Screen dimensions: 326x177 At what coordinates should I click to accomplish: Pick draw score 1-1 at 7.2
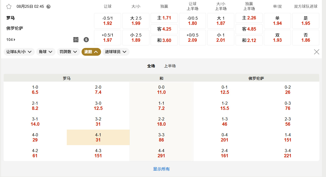[x=161, y=106]
